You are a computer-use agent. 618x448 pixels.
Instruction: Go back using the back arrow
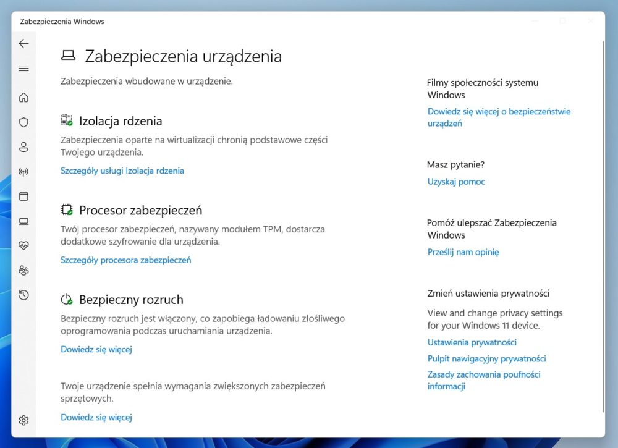point(23,43)
